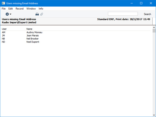Print the report with the printer icon
Viewport: 156px width, 117px height.
tap(37, 14)
